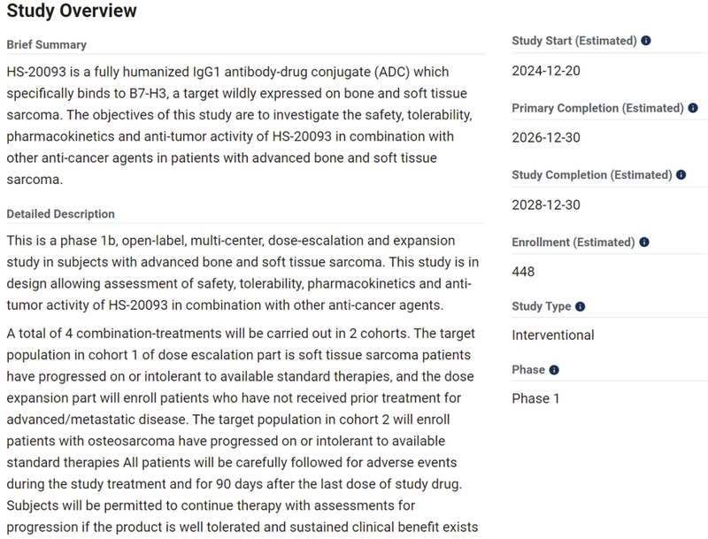Image resolution: width=708 pixels, height=539 pixels.
Task: Select the Primary Completion (Estimated) label
Action: (x=597, y=108)
